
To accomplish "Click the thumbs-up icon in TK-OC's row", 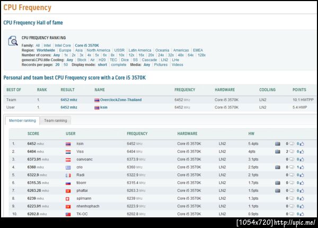I will coord(302,214).
